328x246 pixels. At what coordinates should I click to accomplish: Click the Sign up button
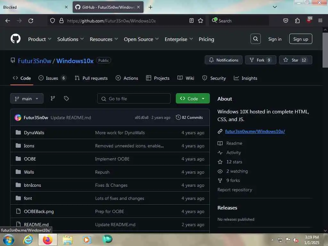300,39
